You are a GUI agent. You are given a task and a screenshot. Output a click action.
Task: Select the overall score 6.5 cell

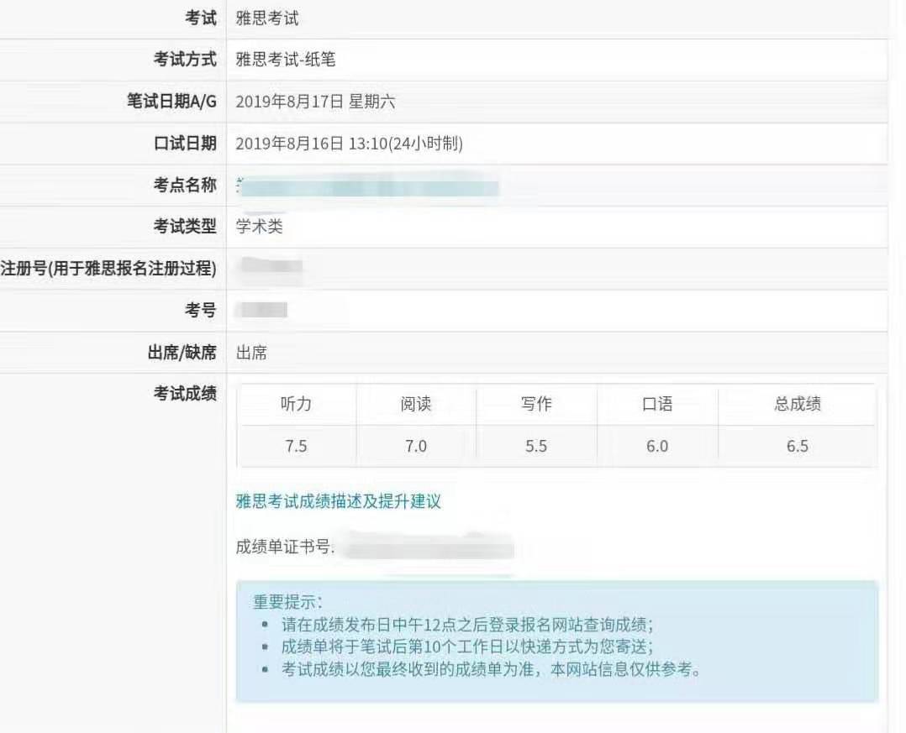click(x=797, y=447)
